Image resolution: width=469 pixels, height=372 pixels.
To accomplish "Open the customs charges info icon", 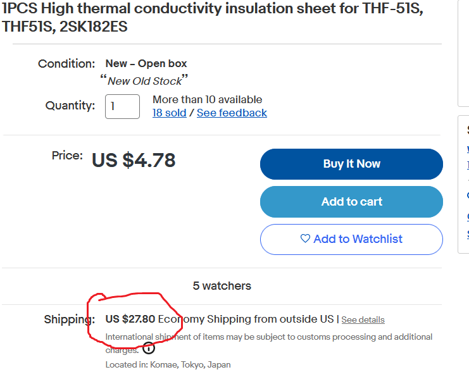I will [x=149, y=349].
